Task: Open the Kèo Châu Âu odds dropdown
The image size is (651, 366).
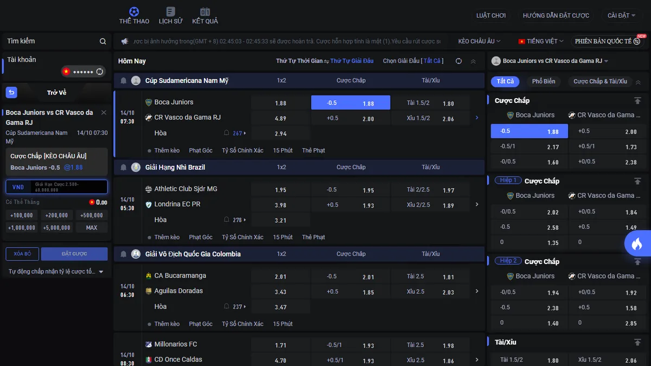Action: (x=479, y=41)
